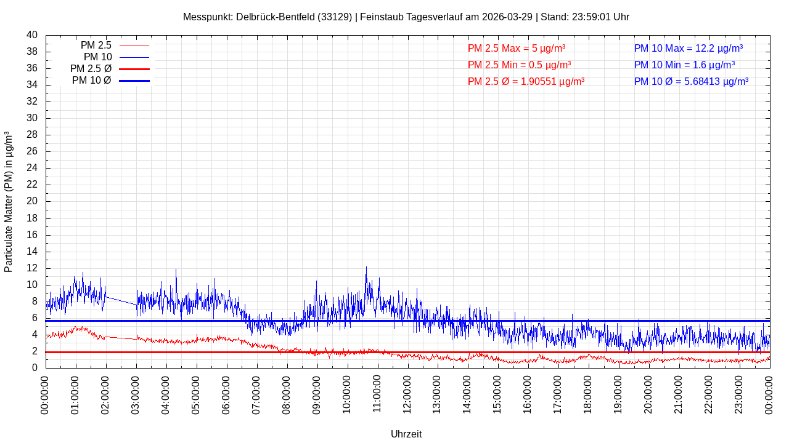The height and width of the screenshot is (443, 789).
Task: Click the chart title with Messpunkt Delbrück-Bentfeld
Action: [406, 17]
